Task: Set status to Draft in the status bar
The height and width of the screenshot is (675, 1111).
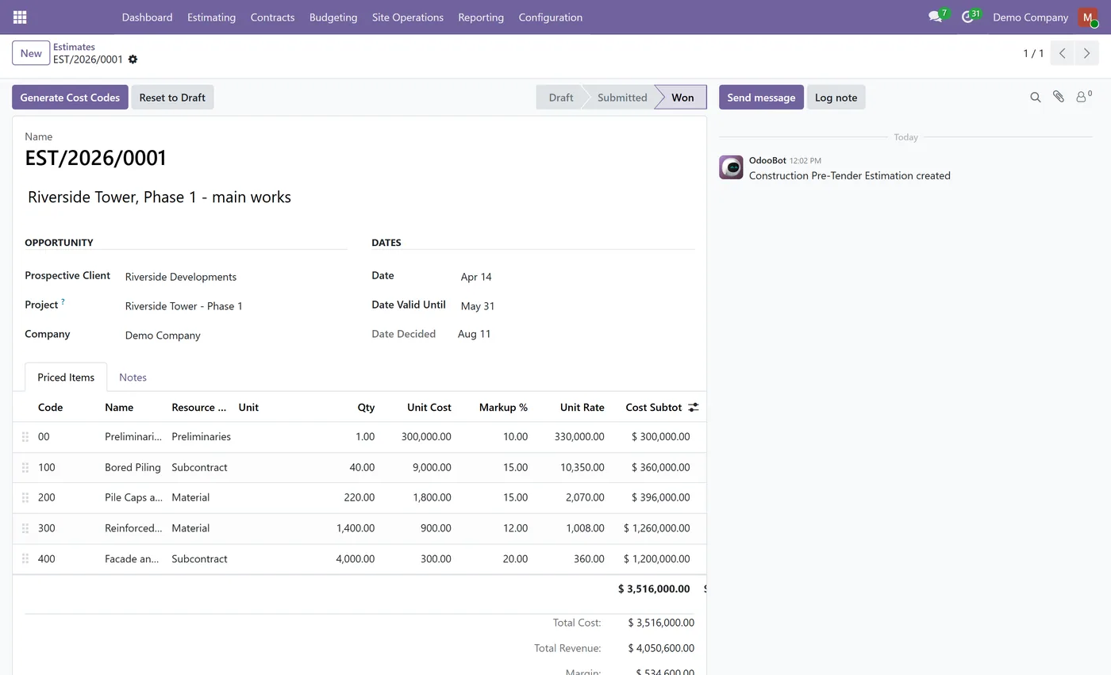Action: 560,98
